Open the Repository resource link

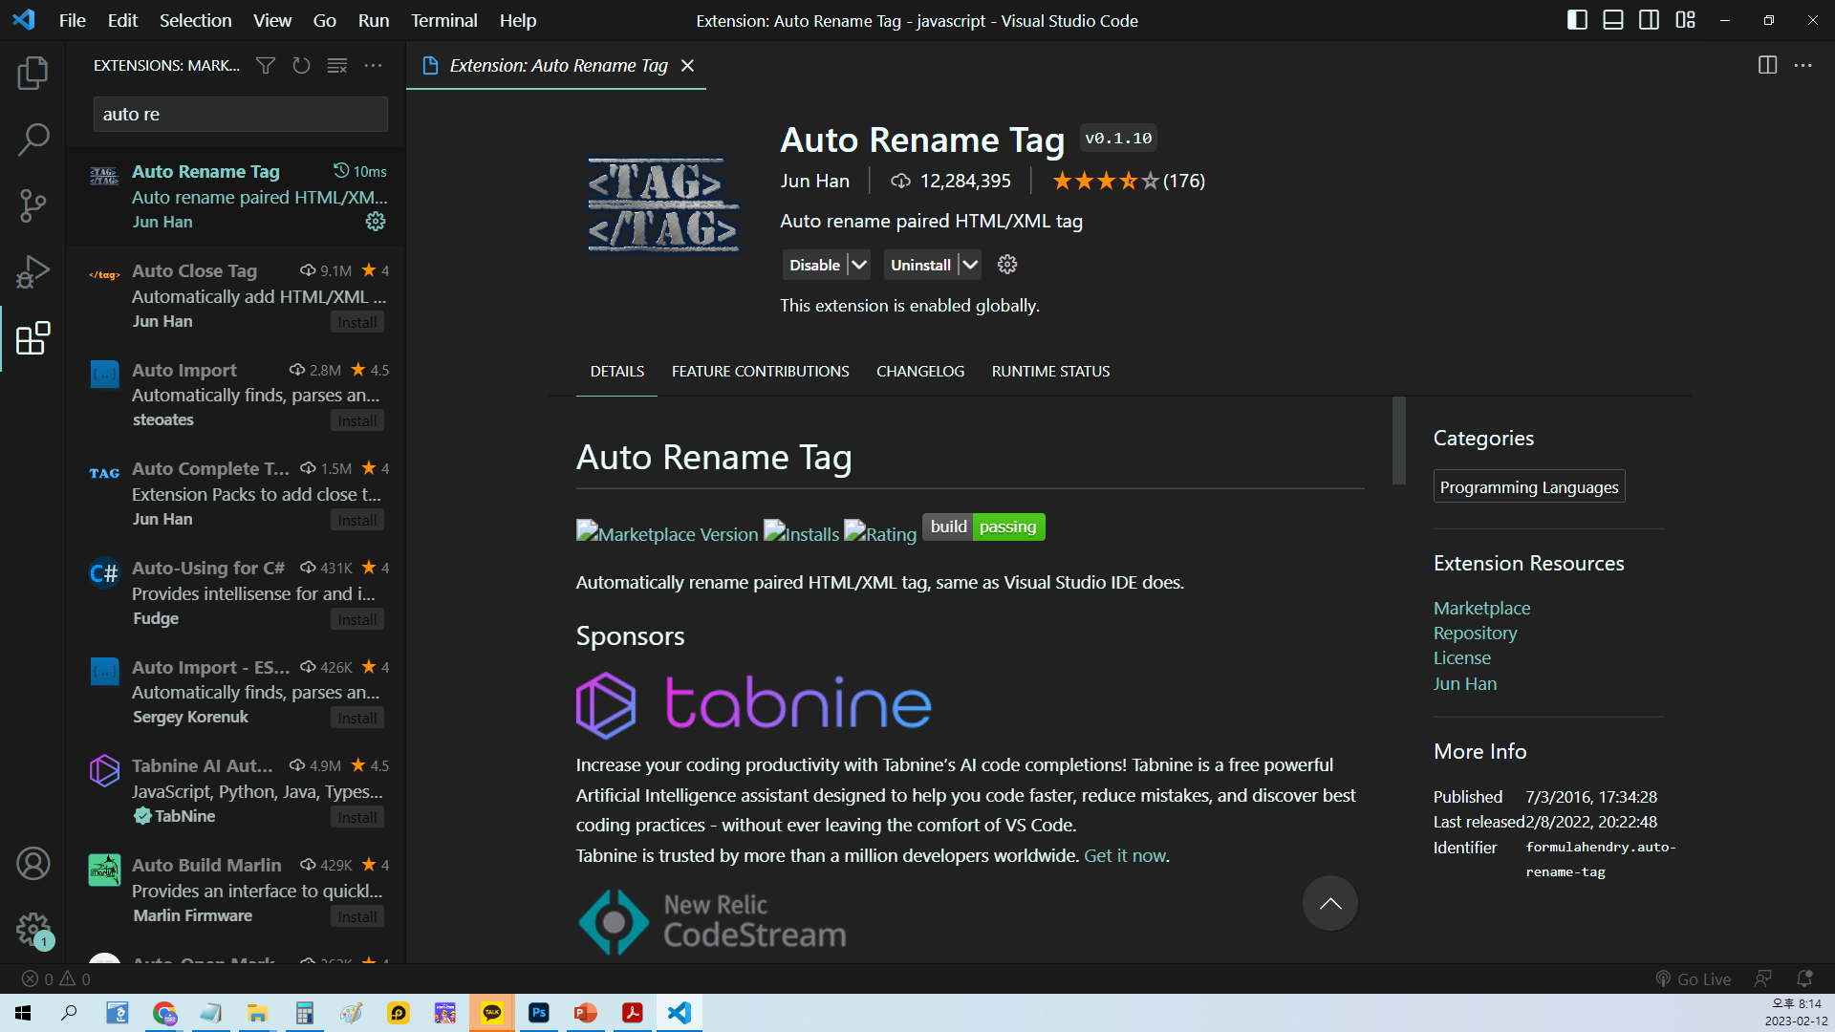tap(1475, 633)
